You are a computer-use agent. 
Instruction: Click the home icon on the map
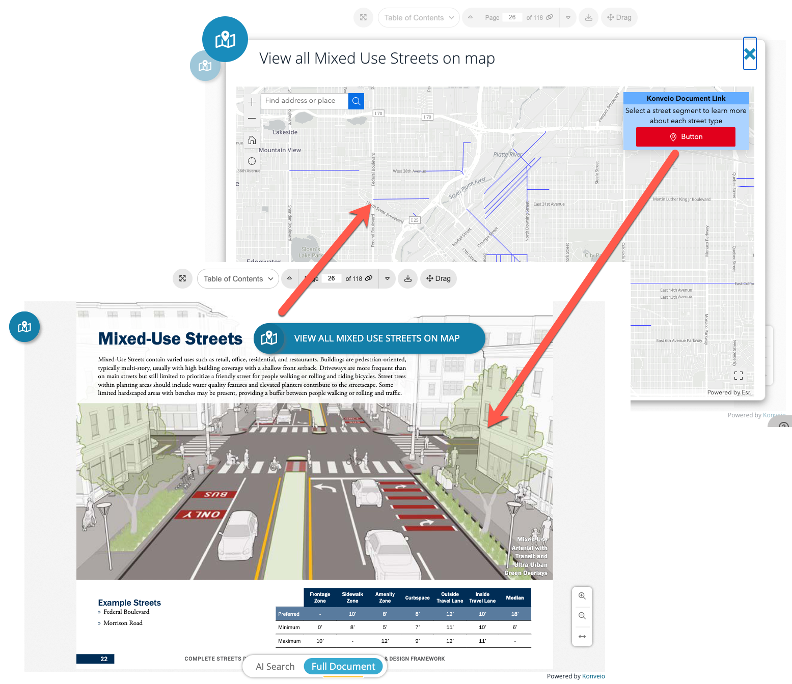coord(252,139)
